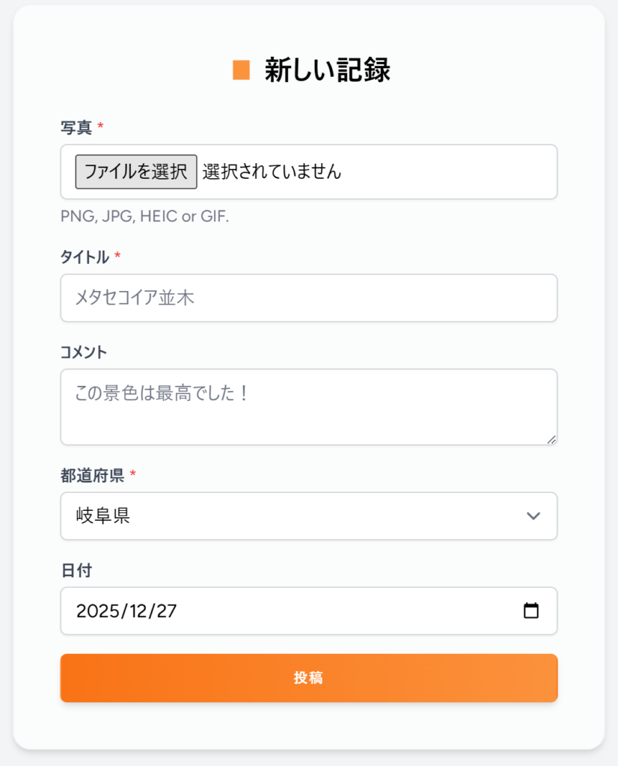
Task: Click the 日付 field label
Action: pos(76,570)
